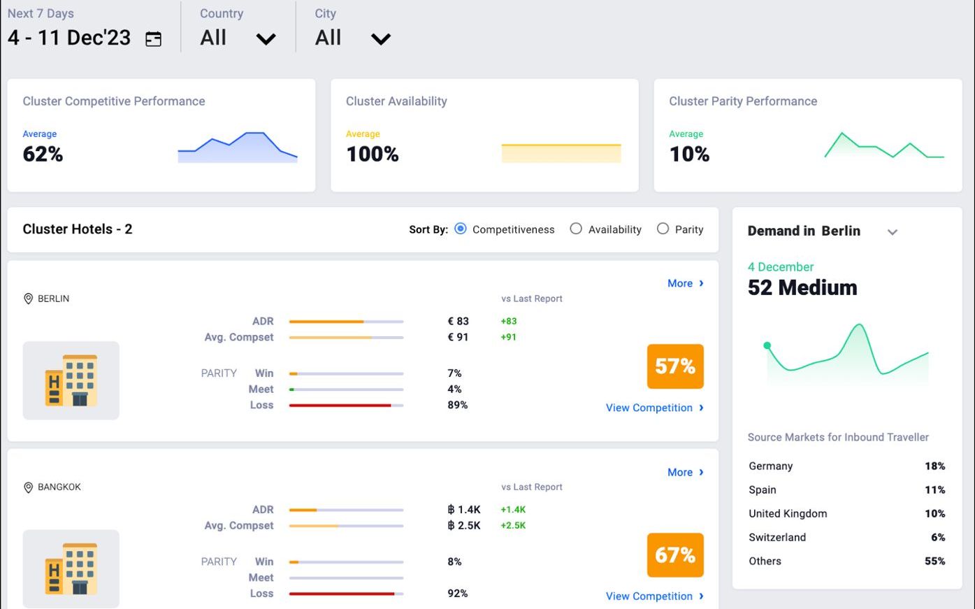Click the Bangkok location pin icon
Image resolution: width=975 pixels, height=609 pixels.
[x=29, y=487]
